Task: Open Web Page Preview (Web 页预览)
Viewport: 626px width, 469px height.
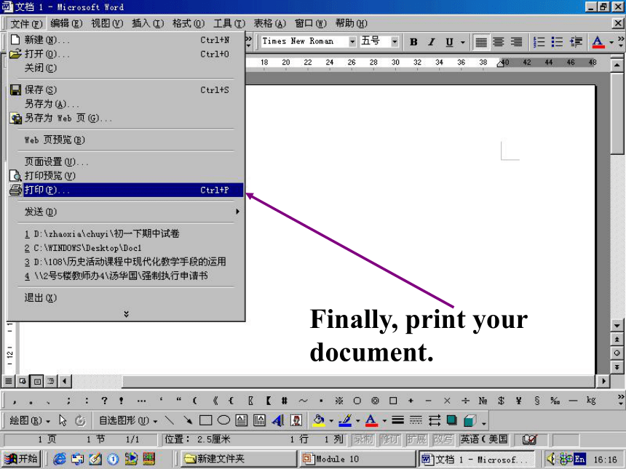Action: (126, 140)
